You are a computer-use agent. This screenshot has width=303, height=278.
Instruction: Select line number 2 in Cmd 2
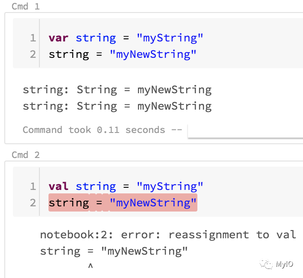pyautogui.click(x=33, y=203)
